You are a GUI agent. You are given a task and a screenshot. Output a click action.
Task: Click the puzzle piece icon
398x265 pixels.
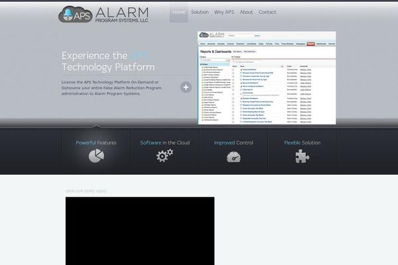pos(302,156)
